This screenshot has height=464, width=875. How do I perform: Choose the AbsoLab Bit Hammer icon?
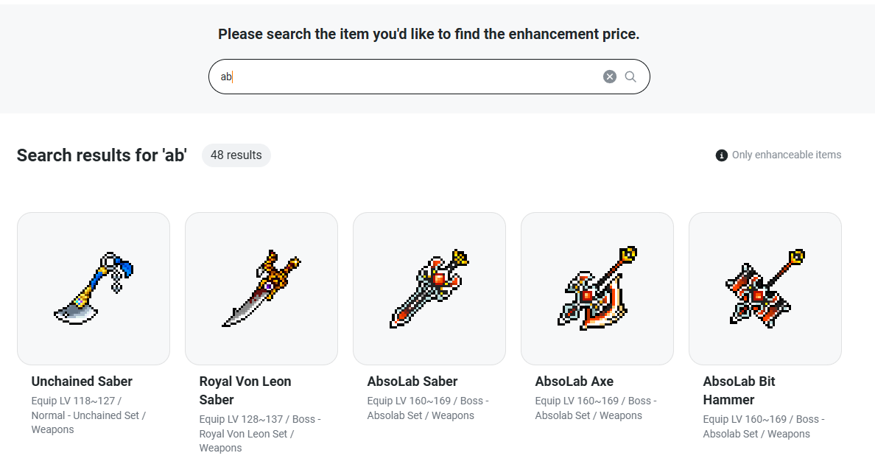pyautogui.click(x=765, y=289)
